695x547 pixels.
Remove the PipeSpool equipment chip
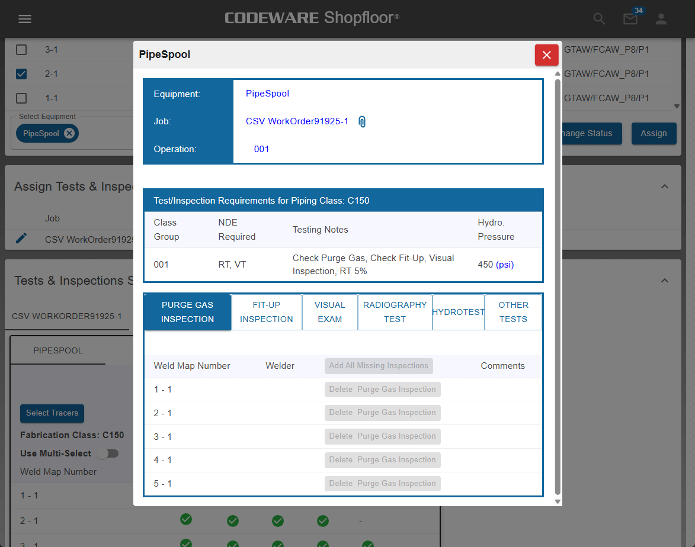(x=69, y=133)
